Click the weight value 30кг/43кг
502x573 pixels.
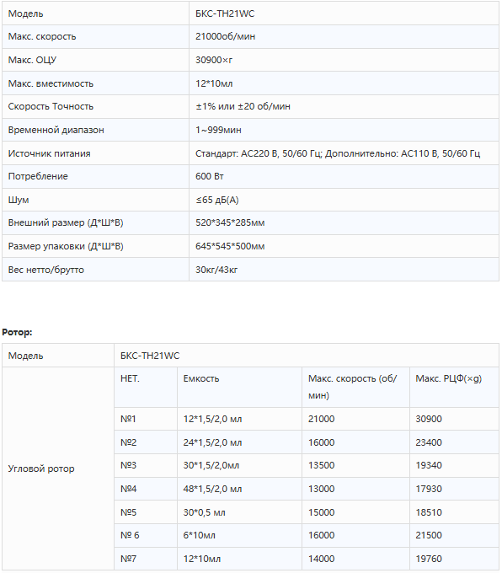click(x=216, y=270)
